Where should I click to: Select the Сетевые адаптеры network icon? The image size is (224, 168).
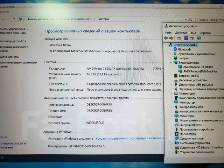(177, 138)
